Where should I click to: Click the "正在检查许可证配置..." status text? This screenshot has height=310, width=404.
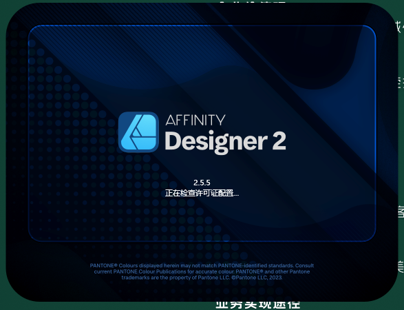(202, 193)
